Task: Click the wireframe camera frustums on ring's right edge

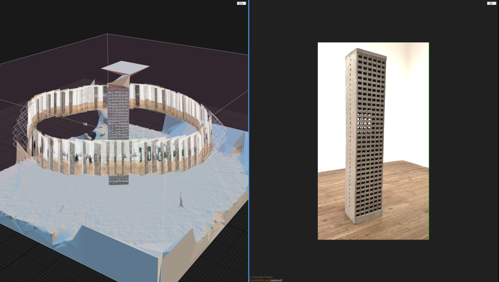Action: click(218, 129)
